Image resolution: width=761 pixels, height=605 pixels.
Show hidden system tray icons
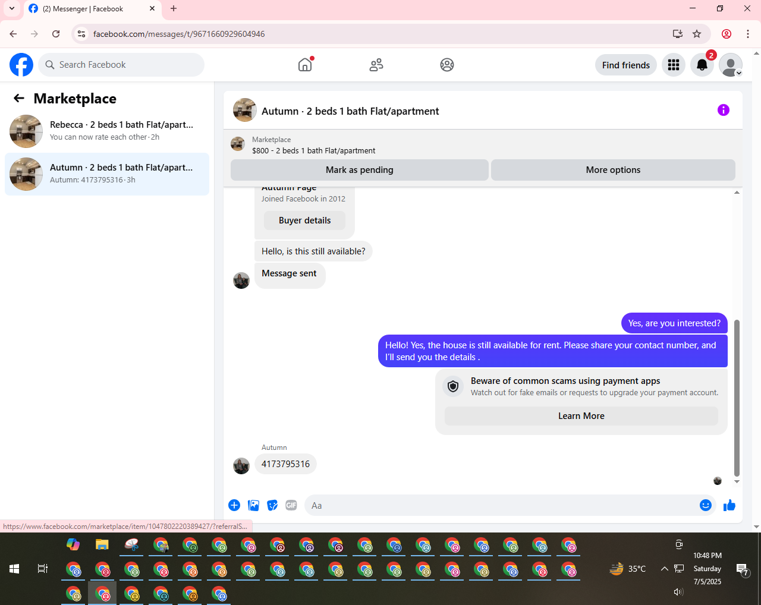(x=664, y=569)
